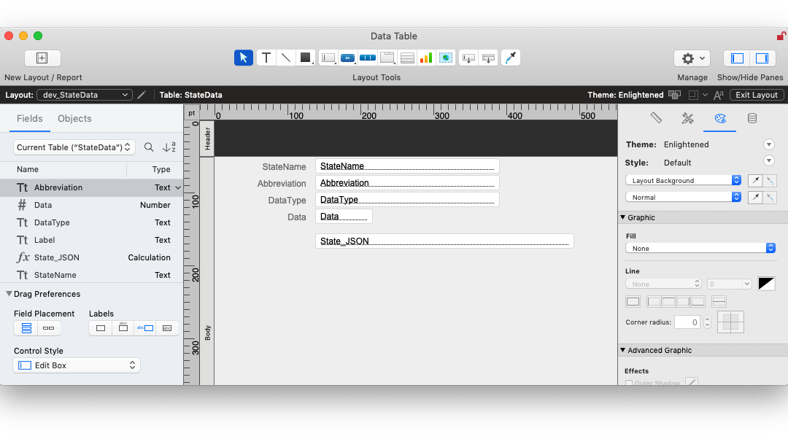Select the arrow Selection tool
788x439 pixels.
click(243, 58)
